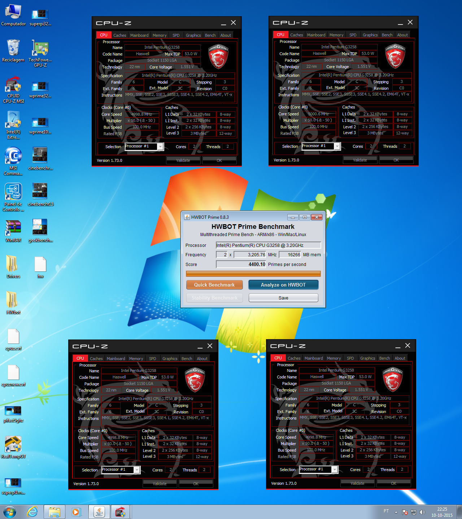
Task: Open the media player taskbar icon
Action: [76, 512]
